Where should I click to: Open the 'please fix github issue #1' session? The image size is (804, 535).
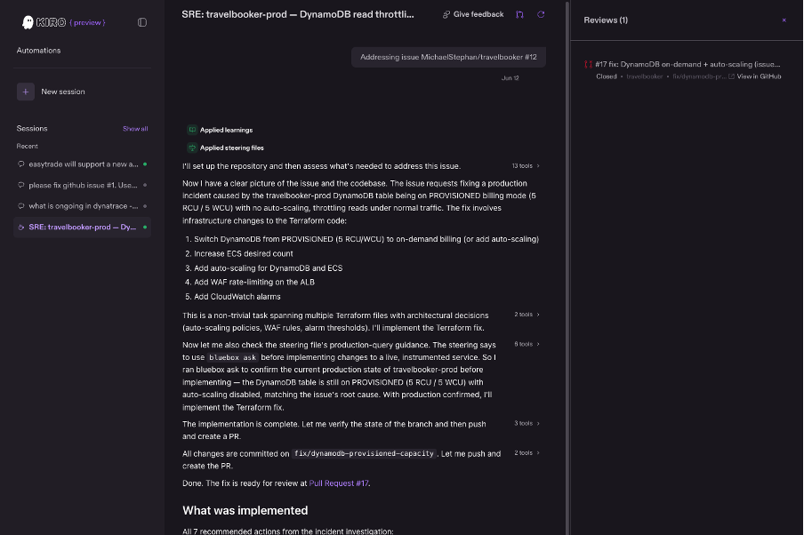click(x=82, y=186)
